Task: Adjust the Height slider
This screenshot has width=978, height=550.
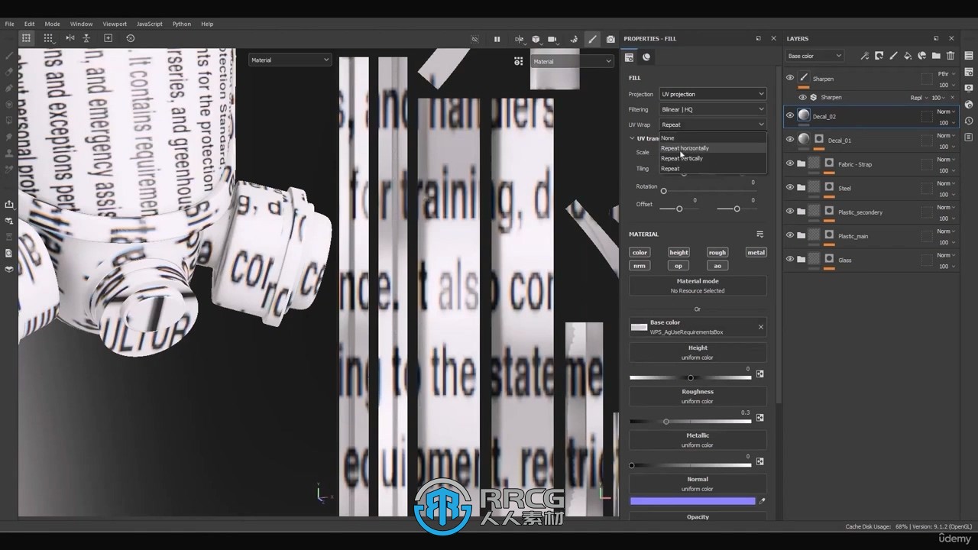Action: click(x=690, y=377)
